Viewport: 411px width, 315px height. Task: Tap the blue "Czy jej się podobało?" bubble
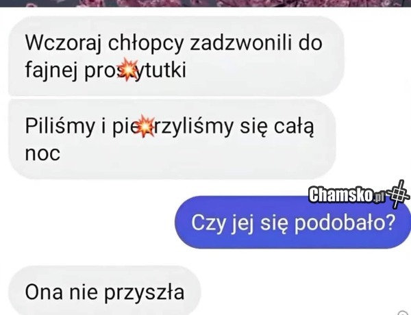tap(292, 222)
